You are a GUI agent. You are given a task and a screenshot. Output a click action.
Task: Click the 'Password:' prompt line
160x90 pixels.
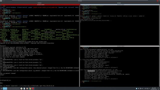3,46
